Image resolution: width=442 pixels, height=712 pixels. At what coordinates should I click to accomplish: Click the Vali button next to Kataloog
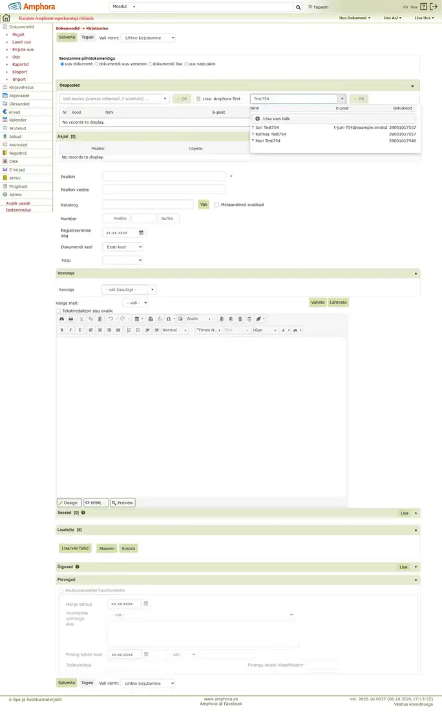(x=204, y=205)
